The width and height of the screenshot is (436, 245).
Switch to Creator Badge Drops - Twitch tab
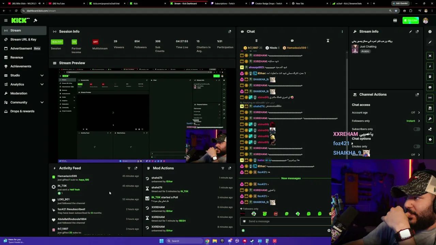pyautogui.click(x=269, y=3)
